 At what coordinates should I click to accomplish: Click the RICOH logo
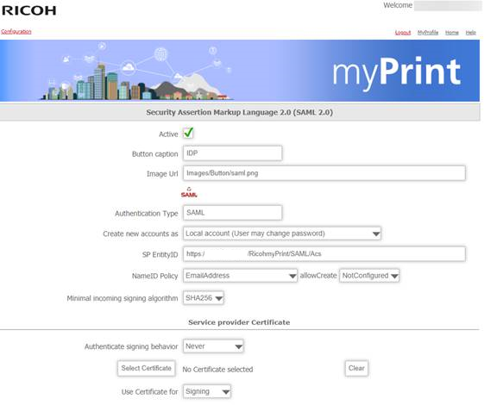(x=28, y=10)
